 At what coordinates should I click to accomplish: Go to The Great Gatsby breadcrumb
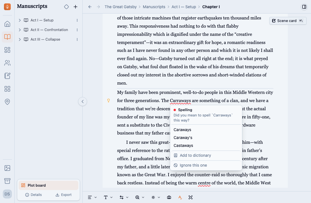coord(121,7)
